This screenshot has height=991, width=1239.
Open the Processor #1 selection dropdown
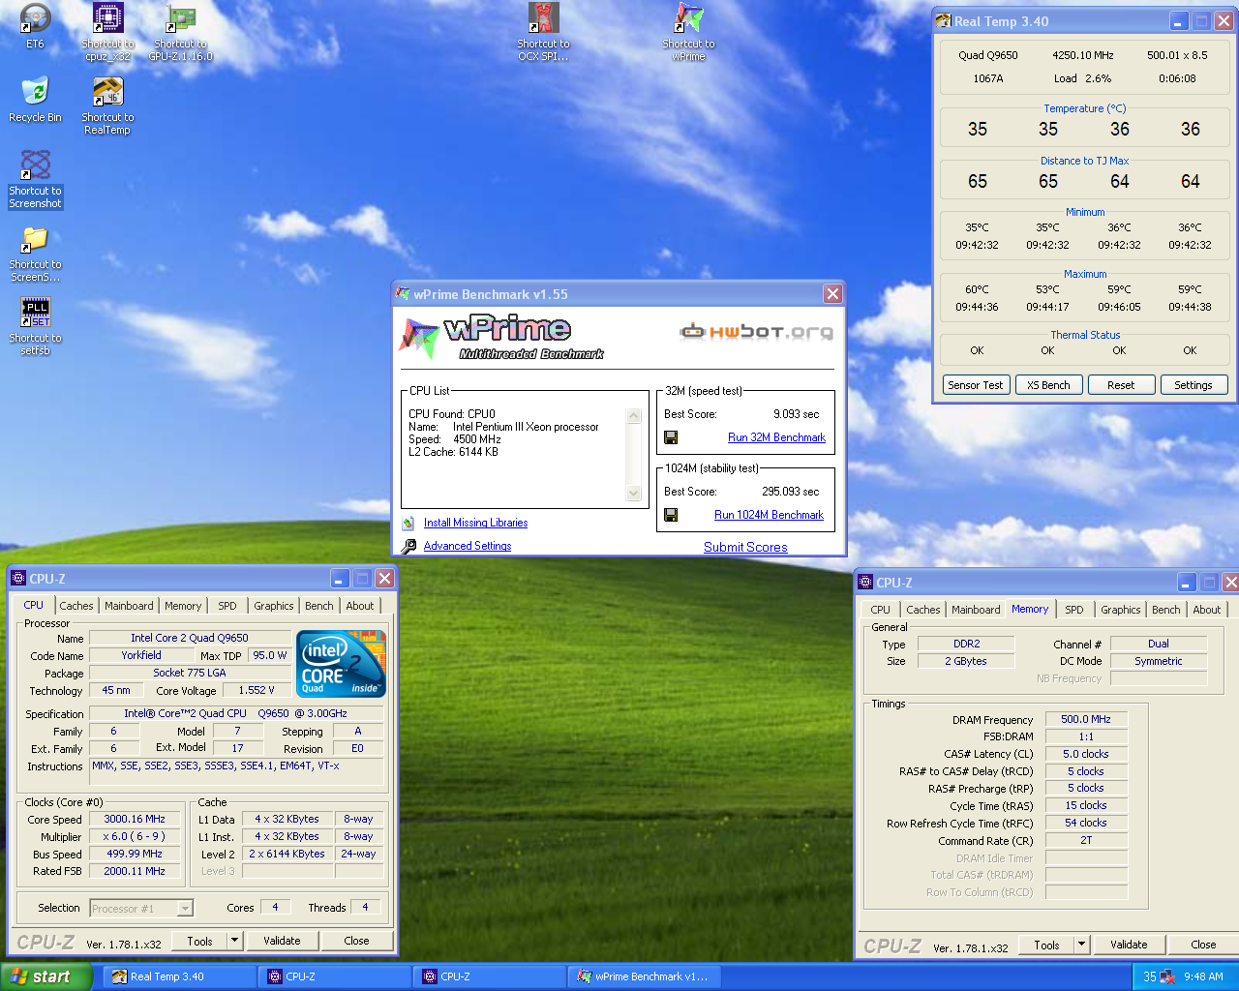[141, 908]
